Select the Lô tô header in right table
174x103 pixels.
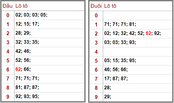coord(110,6)
